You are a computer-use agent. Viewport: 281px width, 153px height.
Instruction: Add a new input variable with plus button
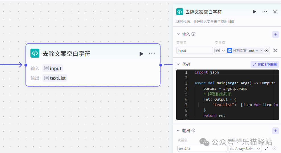tap(275, 34)
